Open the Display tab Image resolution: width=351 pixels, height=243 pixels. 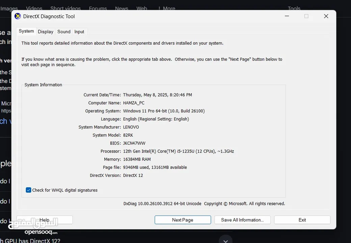pos(46,32)
